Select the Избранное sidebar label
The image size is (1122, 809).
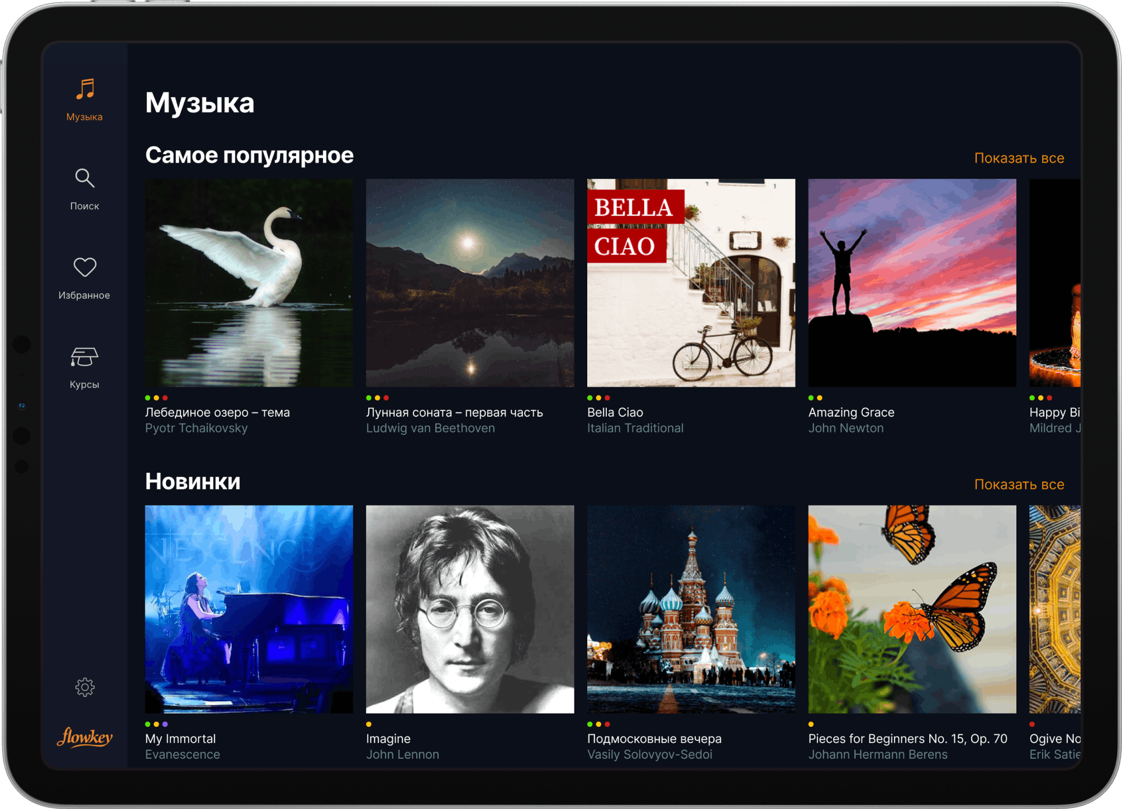coord(84,295)
